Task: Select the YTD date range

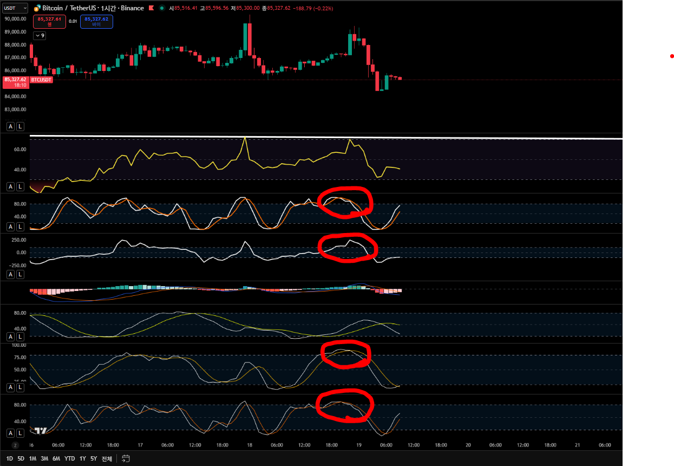Action: (70, 458)
